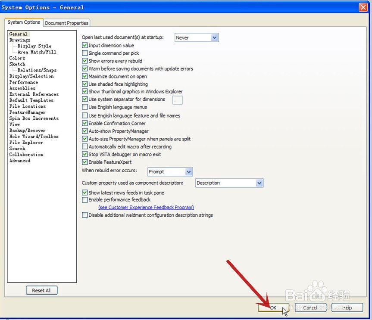Open Display/Selection options
The image size is (372, 320).
[31, 76]
